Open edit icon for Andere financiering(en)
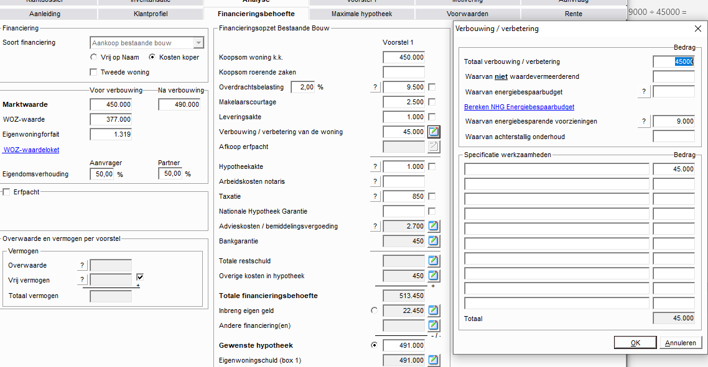Viewport: 708px width, 367px height. [434, 325]
